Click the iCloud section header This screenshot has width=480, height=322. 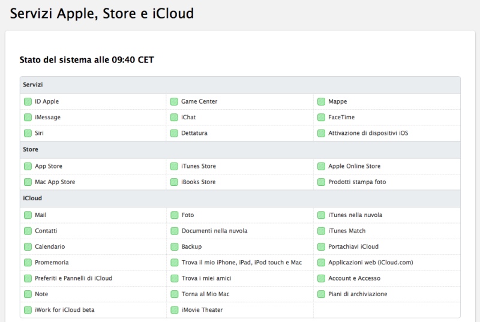pyautogui.click(x=241, y=198)
